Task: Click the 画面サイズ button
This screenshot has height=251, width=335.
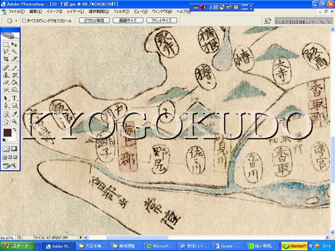Action: (x=128, y=21)
